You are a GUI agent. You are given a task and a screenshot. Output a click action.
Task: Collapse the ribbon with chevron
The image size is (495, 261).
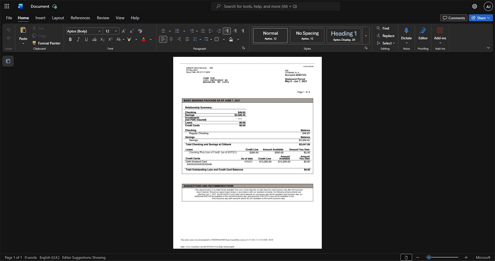(x=488, y=48)
